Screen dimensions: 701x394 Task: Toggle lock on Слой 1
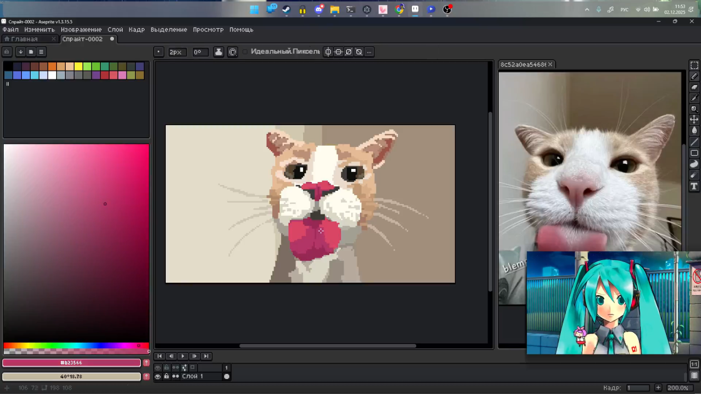click(166, 376)
